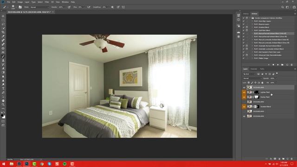
Task: Select the Eraser tool
Action: pos(3,68)
